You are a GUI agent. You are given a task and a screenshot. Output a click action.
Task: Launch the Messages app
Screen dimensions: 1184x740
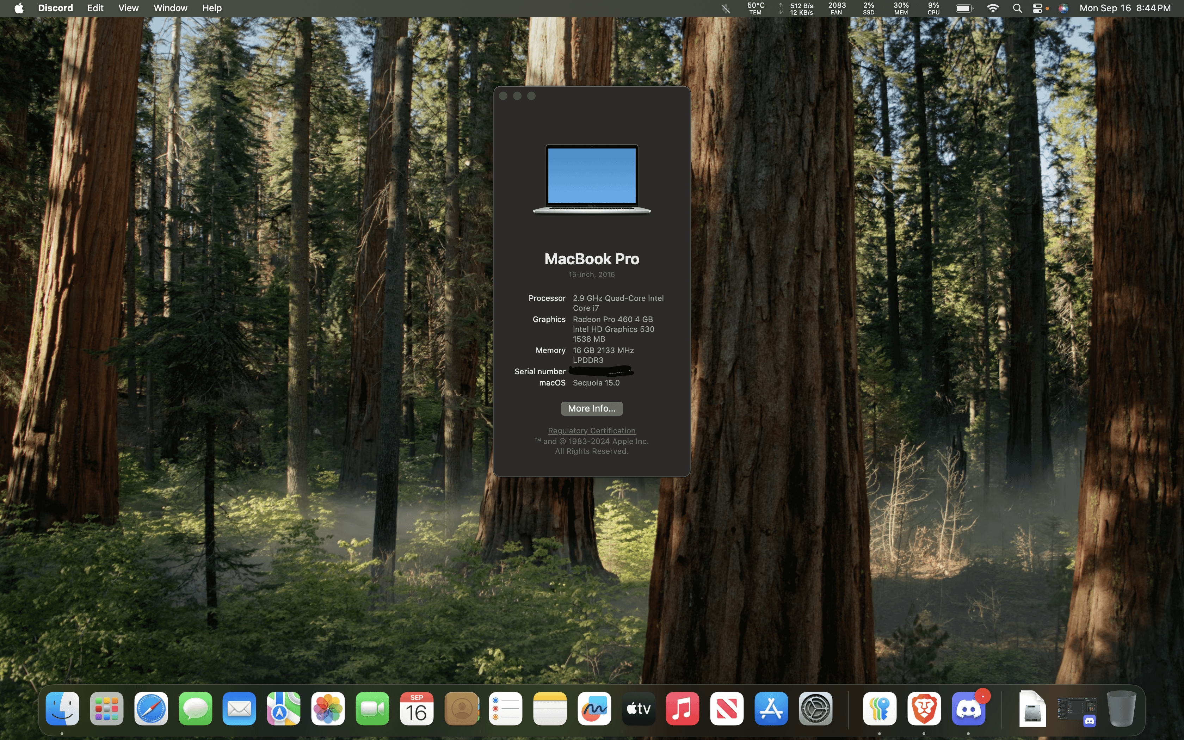[x=195, y=708]
